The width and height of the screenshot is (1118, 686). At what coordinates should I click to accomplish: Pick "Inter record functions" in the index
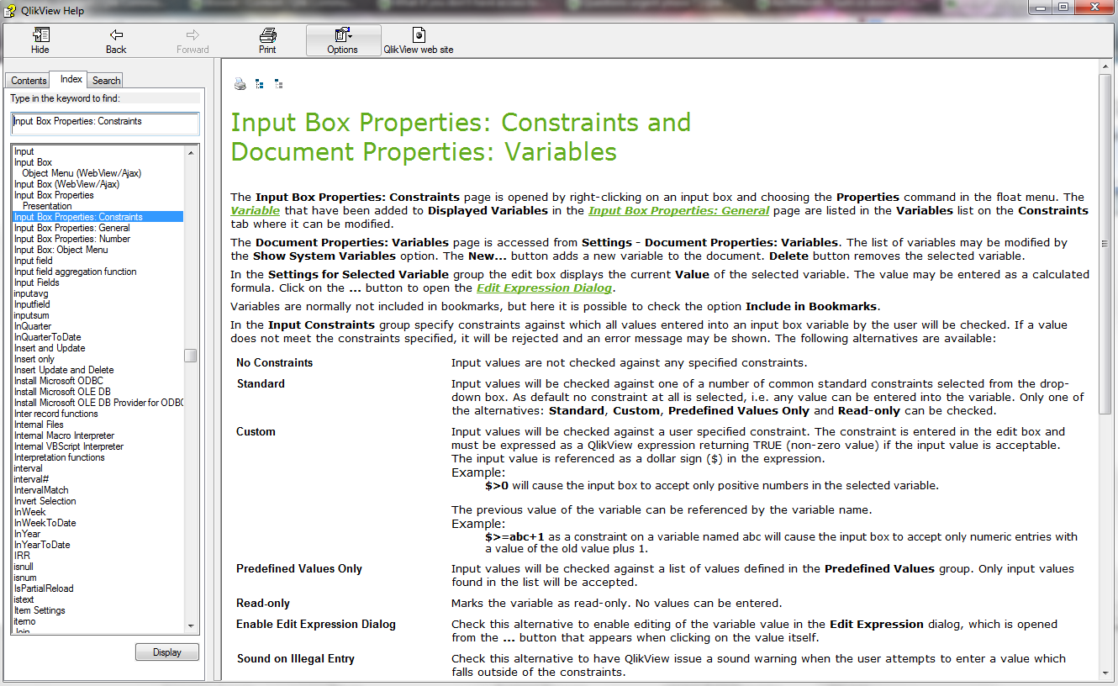click(x=56, y=414)
